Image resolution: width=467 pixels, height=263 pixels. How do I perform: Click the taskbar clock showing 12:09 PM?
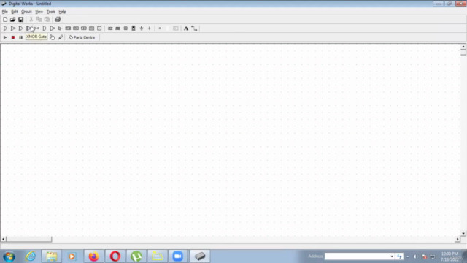click(x=449, y=256)
